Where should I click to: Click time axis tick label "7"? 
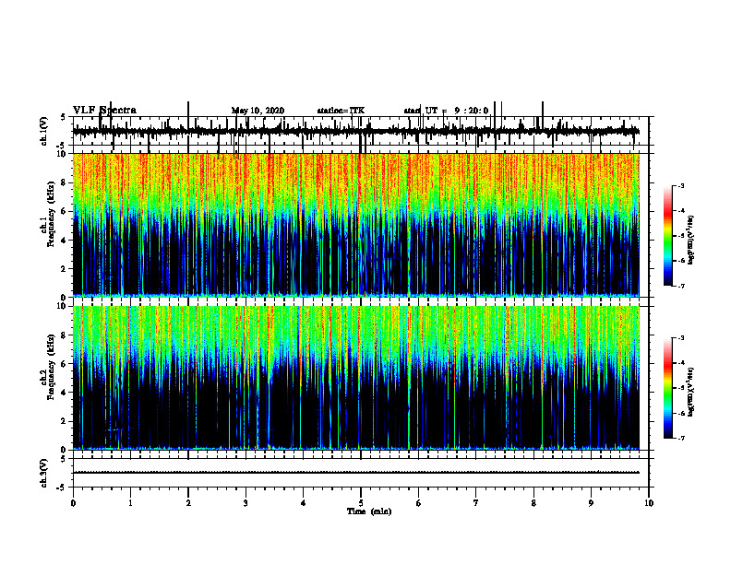(476, 503)
